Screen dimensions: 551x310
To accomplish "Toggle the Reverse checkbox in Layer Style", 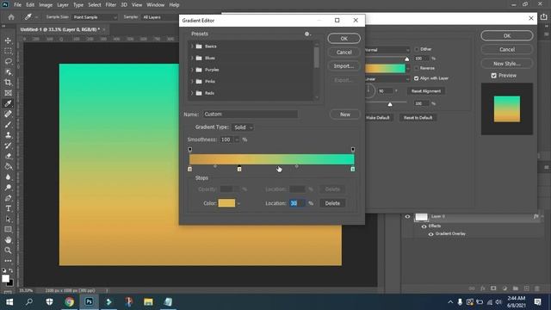I will point(417,68).
